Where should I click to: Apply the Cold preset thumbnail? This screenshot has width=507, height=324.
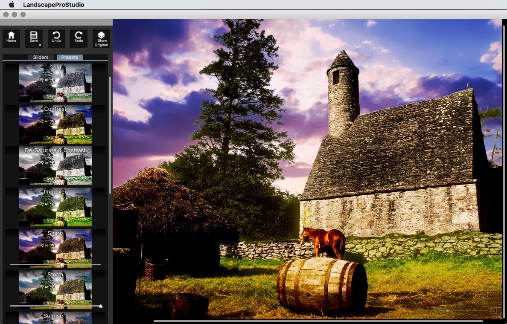[x=55, y=83]
